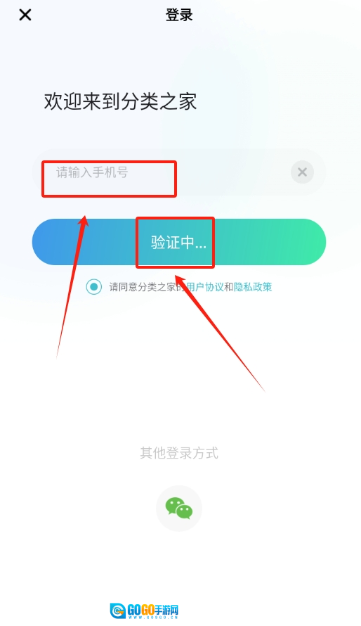Close the login page with the top X

pos(25,15)
